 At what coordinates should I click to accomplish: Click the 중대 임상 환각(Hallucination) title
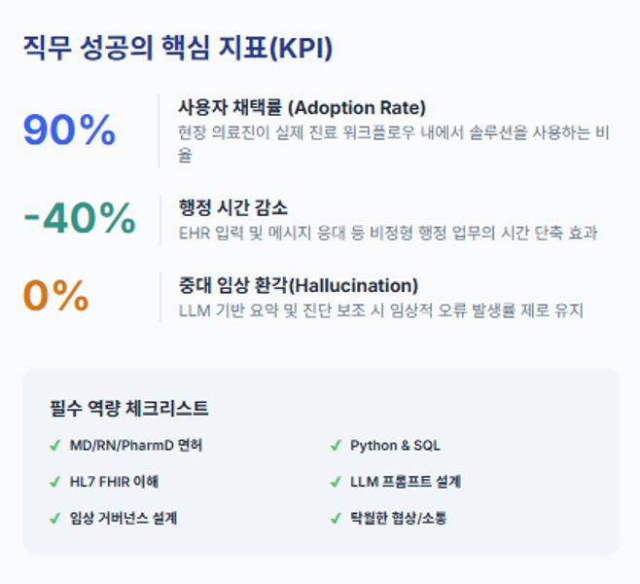[299, 285]
